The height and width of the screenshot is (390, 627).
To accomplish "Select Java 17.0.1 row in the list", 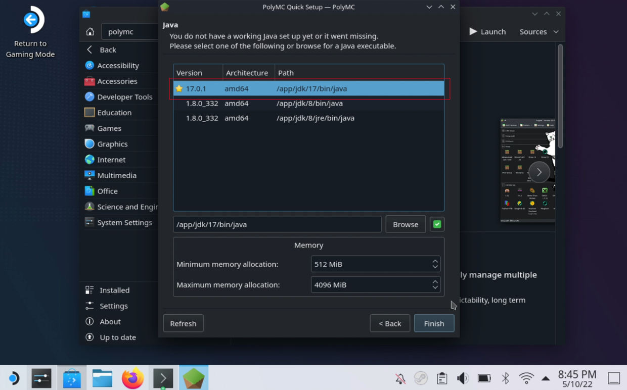I will 308,88.
